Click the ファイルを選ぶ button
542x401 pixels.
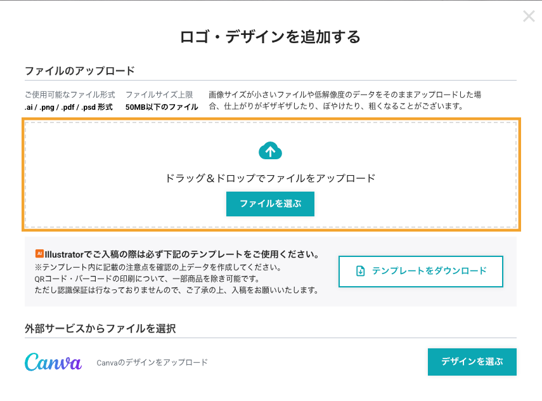click(270, 204)
